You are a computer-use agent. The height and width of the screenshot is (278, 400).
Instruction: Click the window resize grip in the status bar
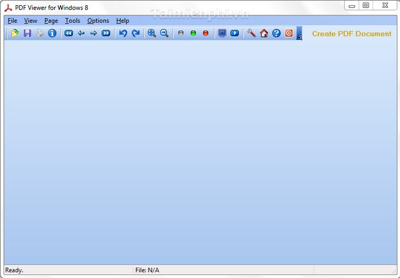coord(394,271)
